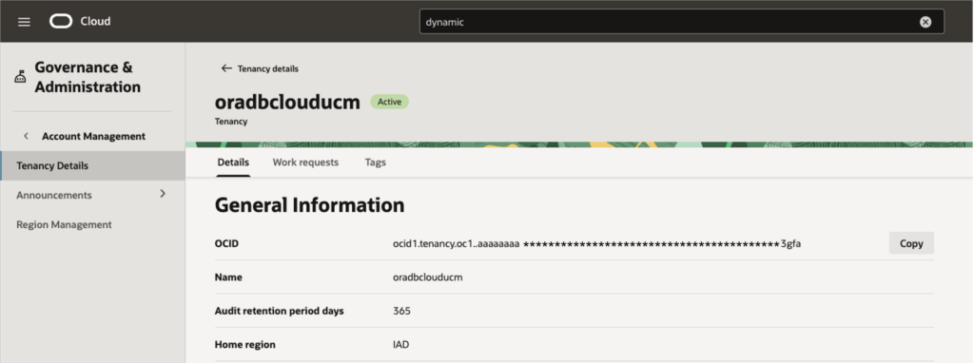Click the oradbclouducm tenancy title

click(x=287, y=102)
